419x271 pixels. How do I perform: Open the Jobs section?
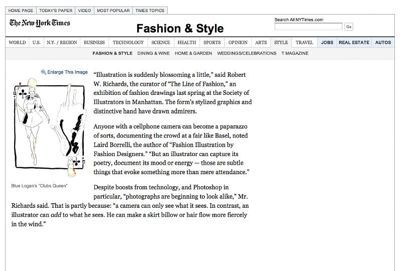(x=327, y=43)
